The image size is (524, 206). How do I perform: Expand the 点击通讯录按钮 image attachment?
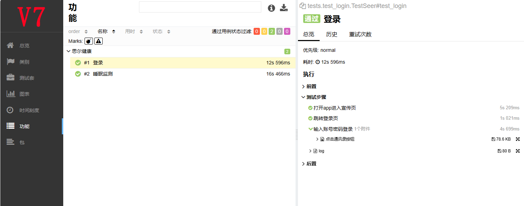[x=317, y=139]
